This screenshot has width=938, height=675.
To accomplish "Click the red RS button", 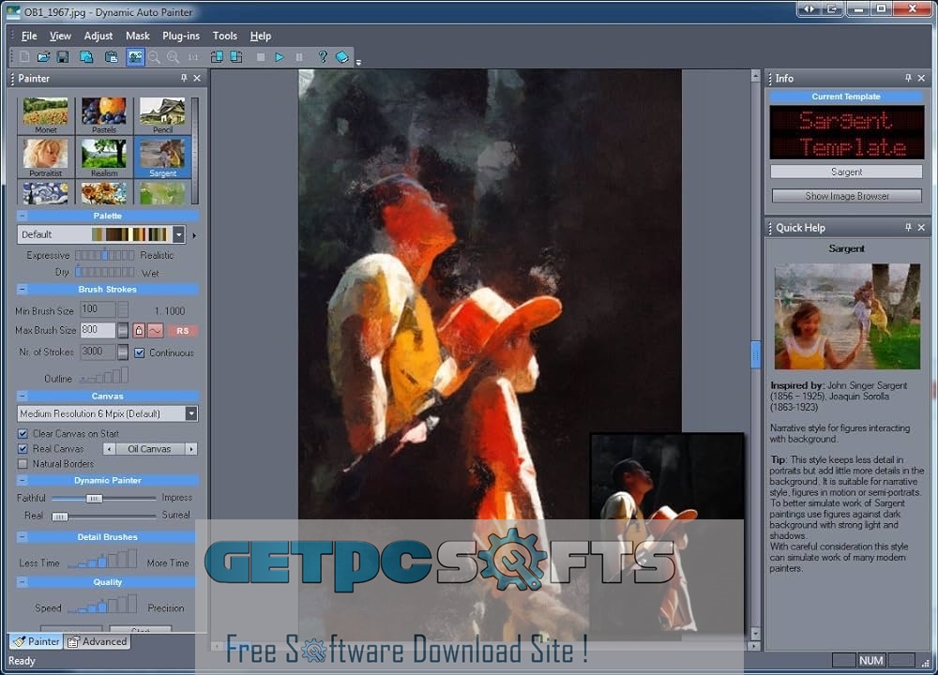I will click(x=183, y=331).
